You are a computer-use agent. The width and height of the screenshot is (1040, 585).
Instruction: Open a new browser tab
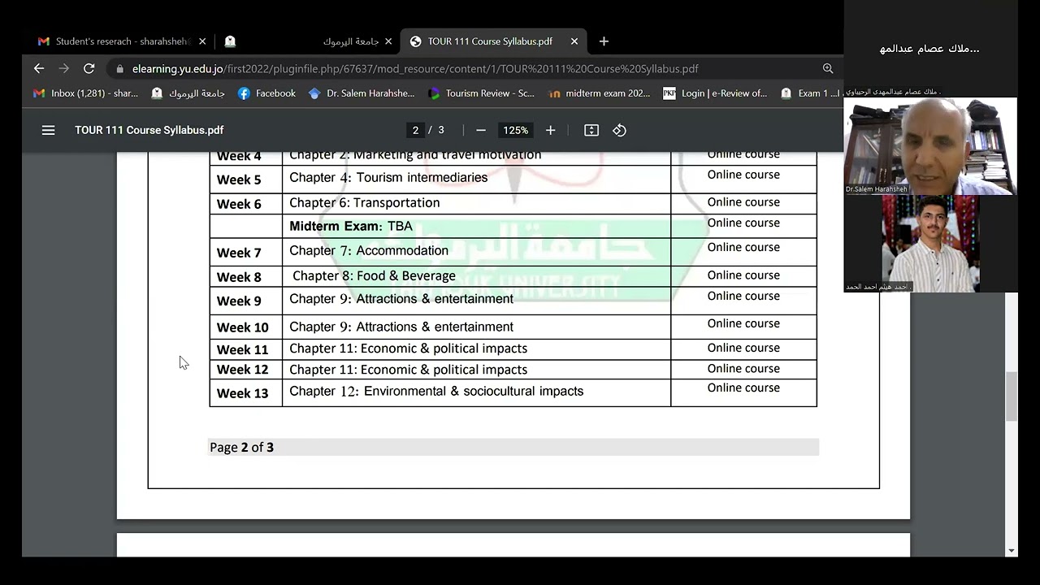click(604, 41)
